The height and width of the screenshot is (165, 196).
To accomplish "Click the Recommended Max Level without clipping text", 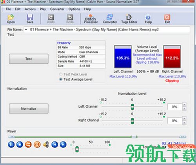I will coord(147,59).
